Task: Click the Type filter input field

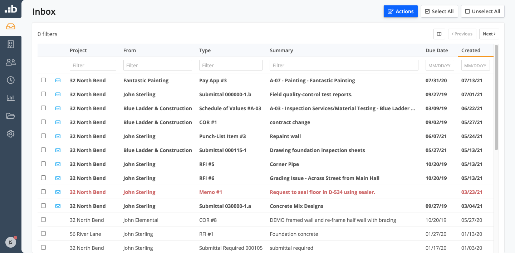Action: click(231, 65)
